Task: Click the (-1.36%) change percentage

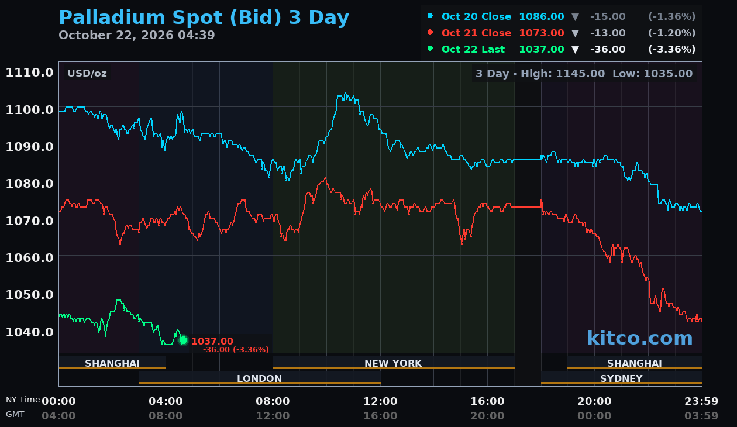Action: click(x=671, y=16)
